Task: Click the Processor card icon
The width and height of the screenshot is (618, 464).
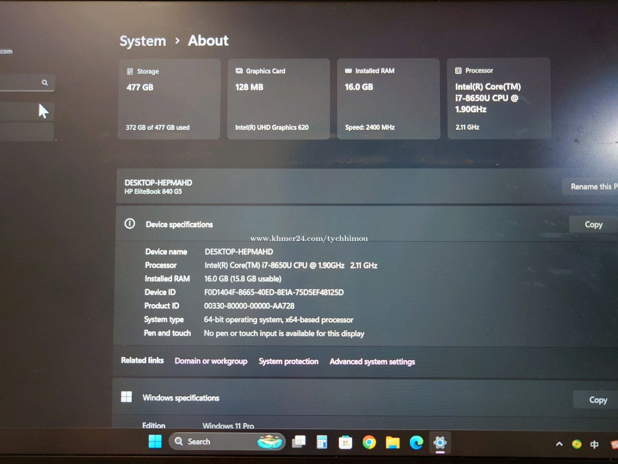Action: pyautogui.click(x=458, y=71)
